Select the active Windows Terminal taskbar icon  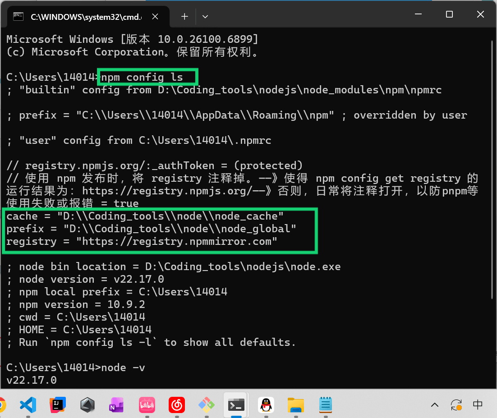pos(236,405)
